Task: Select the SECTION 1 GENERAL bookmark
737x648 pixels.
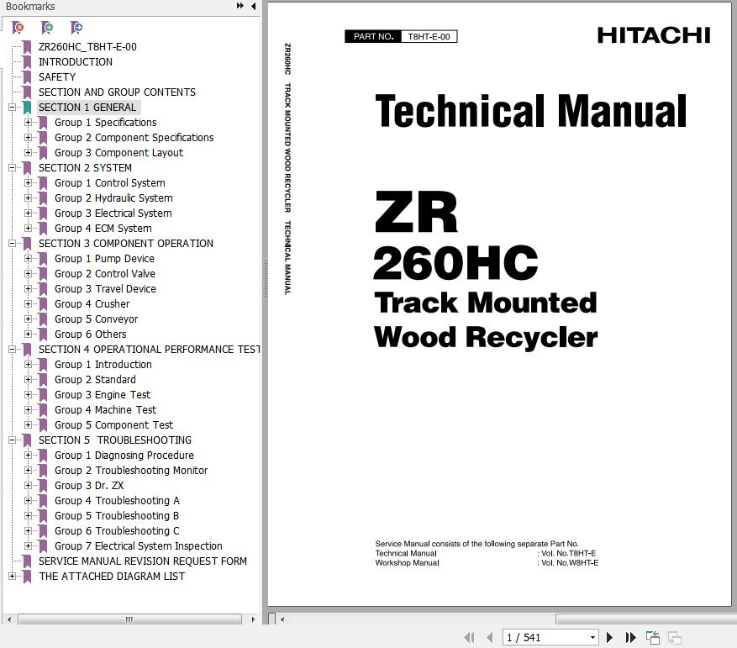Action: [87, 108]
